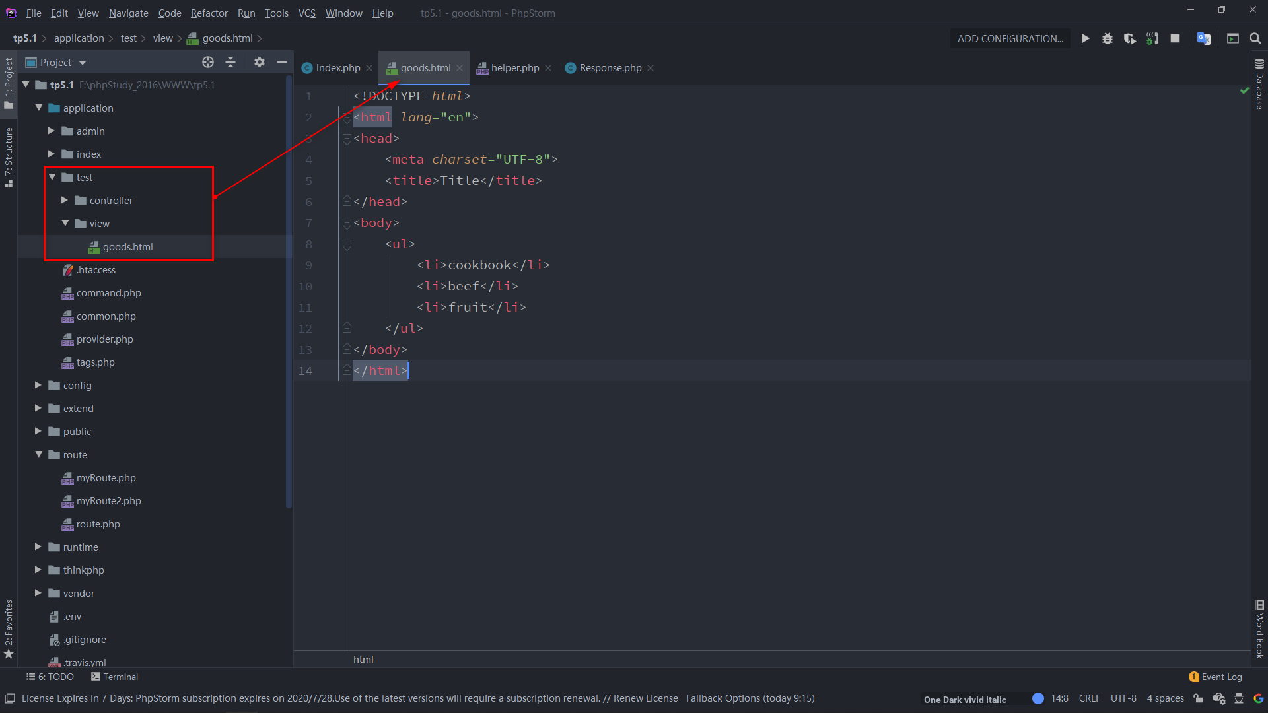Click the Search Everywhere magnifier icon
The height and width of the screenshot is (713, 1268).
coord(1255,38)
